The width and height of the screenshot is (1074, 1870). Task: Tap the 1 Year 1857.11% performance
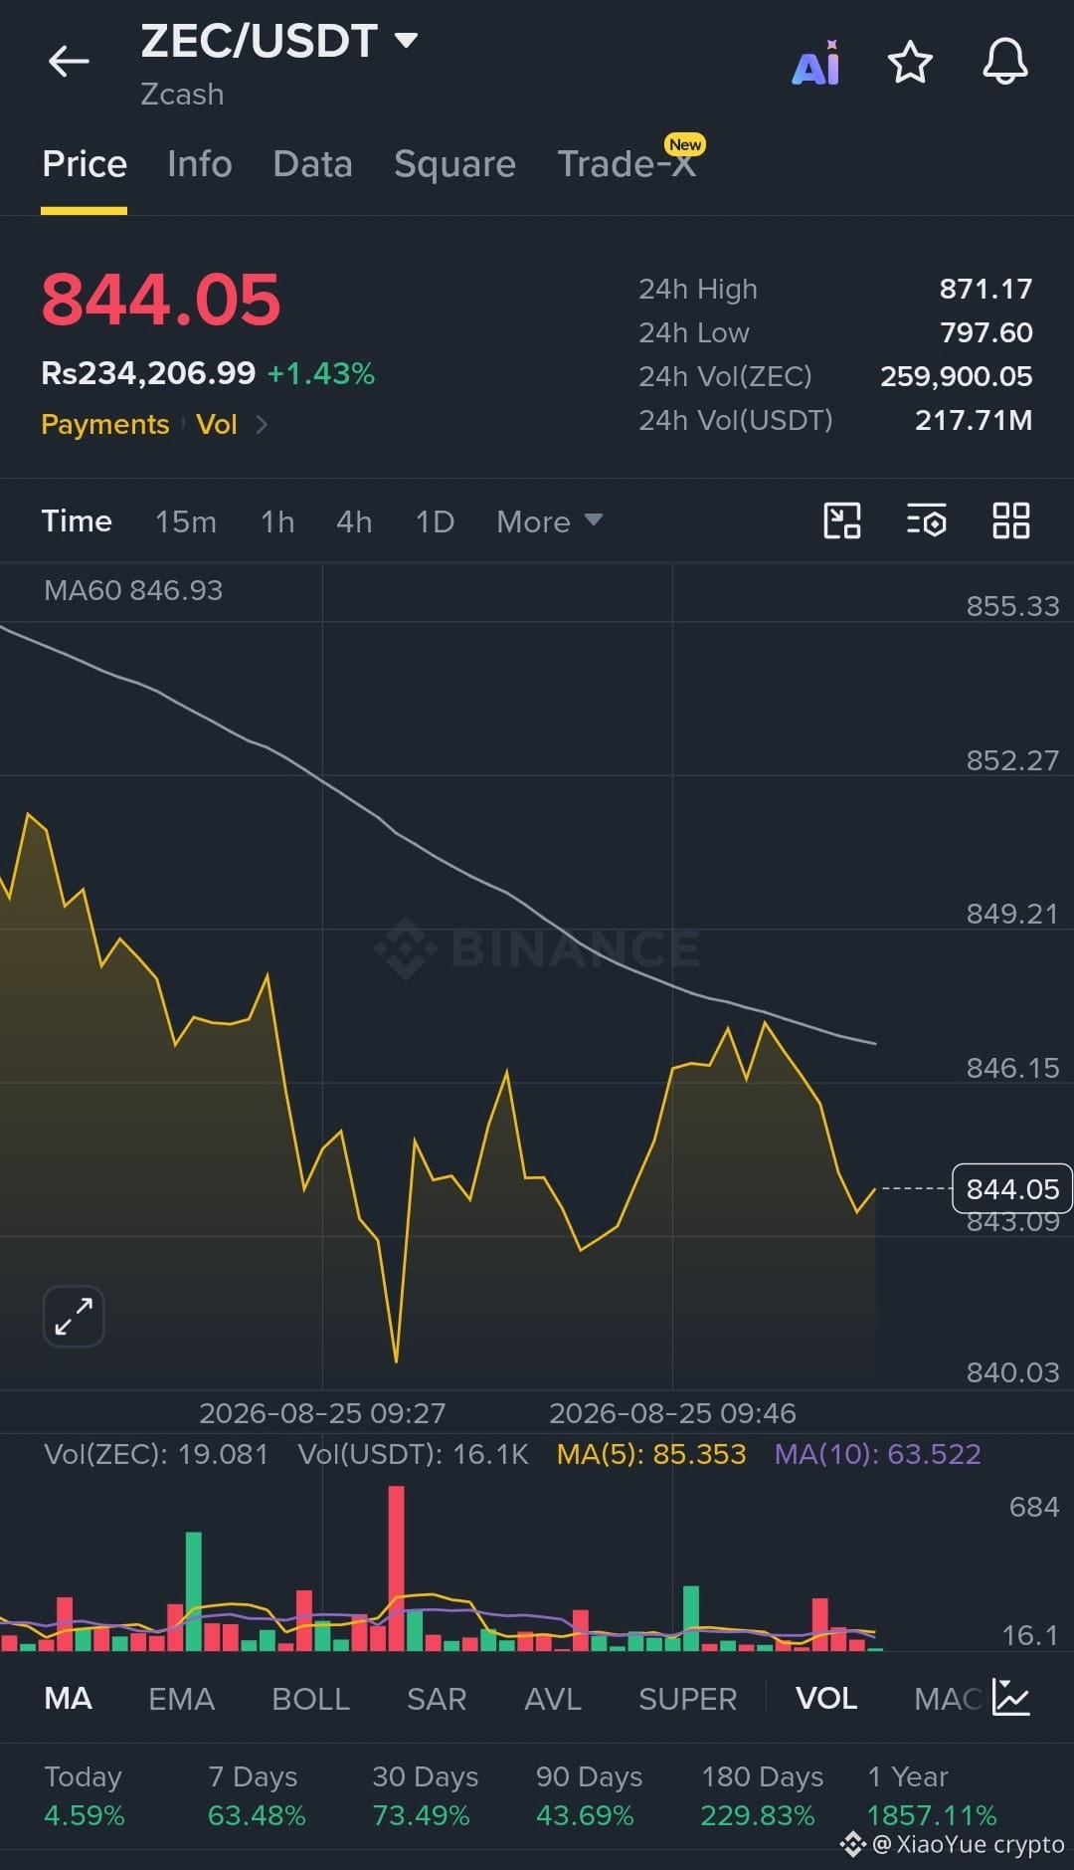(931, 1795)
